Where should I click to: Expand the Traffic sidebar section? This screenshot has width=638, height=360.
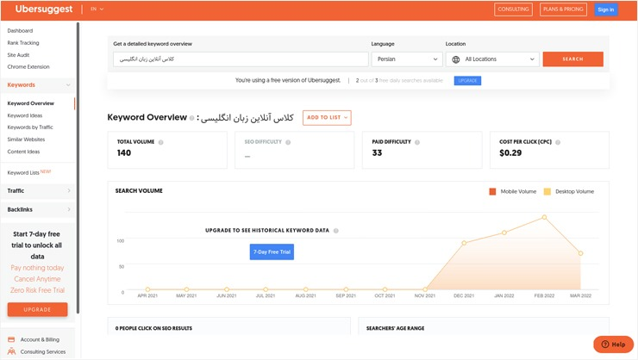point(38,190)
